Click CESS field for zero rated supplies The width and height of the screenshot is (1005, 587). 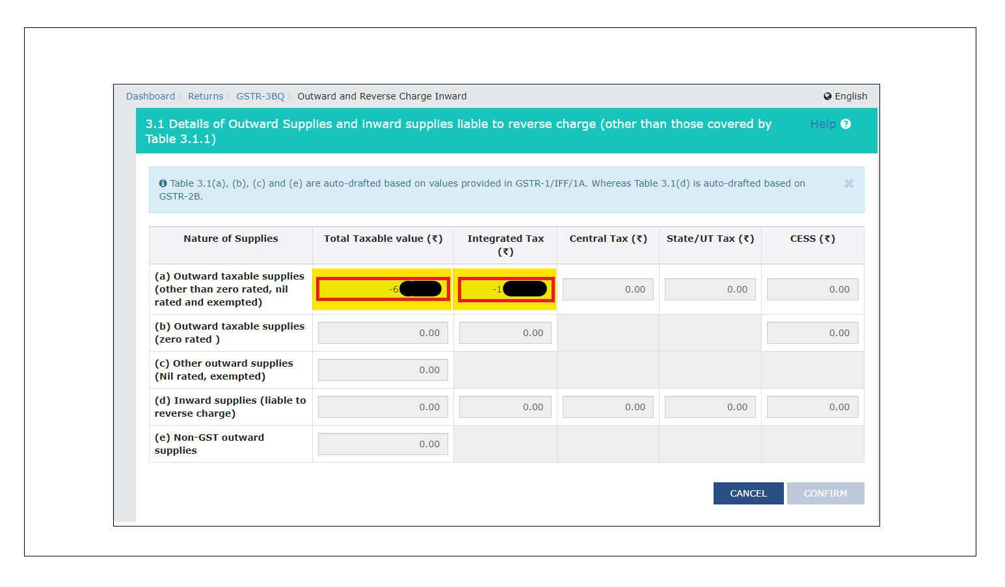(812, 333)
